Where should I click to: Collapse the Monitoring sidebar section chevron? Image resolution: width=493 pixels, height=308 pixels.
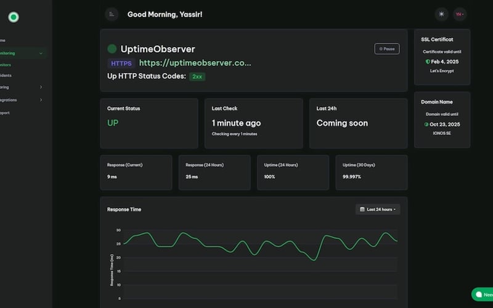click(x=41, y=54)
